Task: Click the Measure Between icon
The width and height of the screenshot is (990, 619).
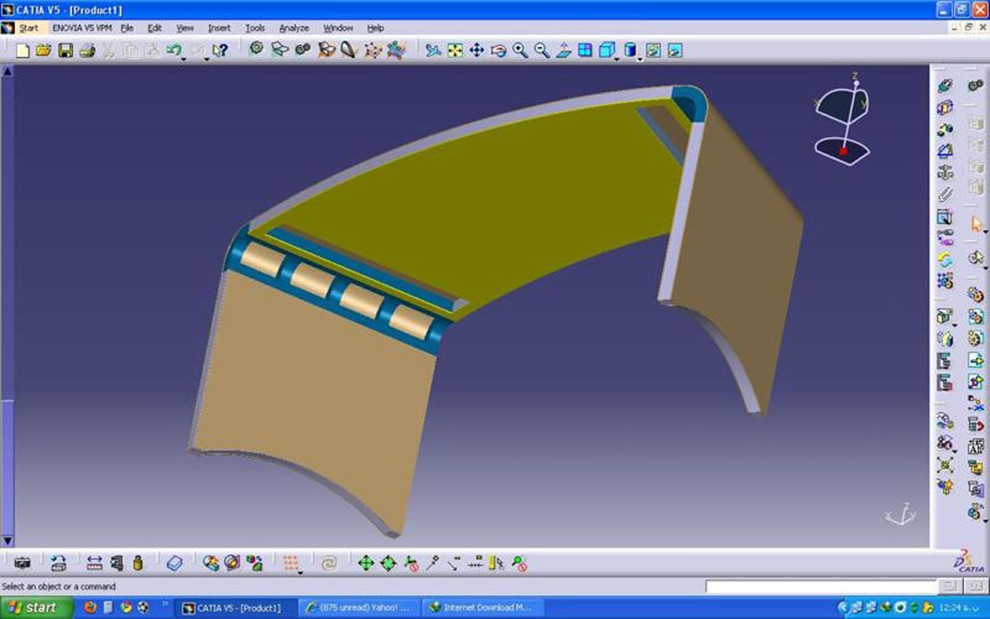Action: (x=94, y=563)
